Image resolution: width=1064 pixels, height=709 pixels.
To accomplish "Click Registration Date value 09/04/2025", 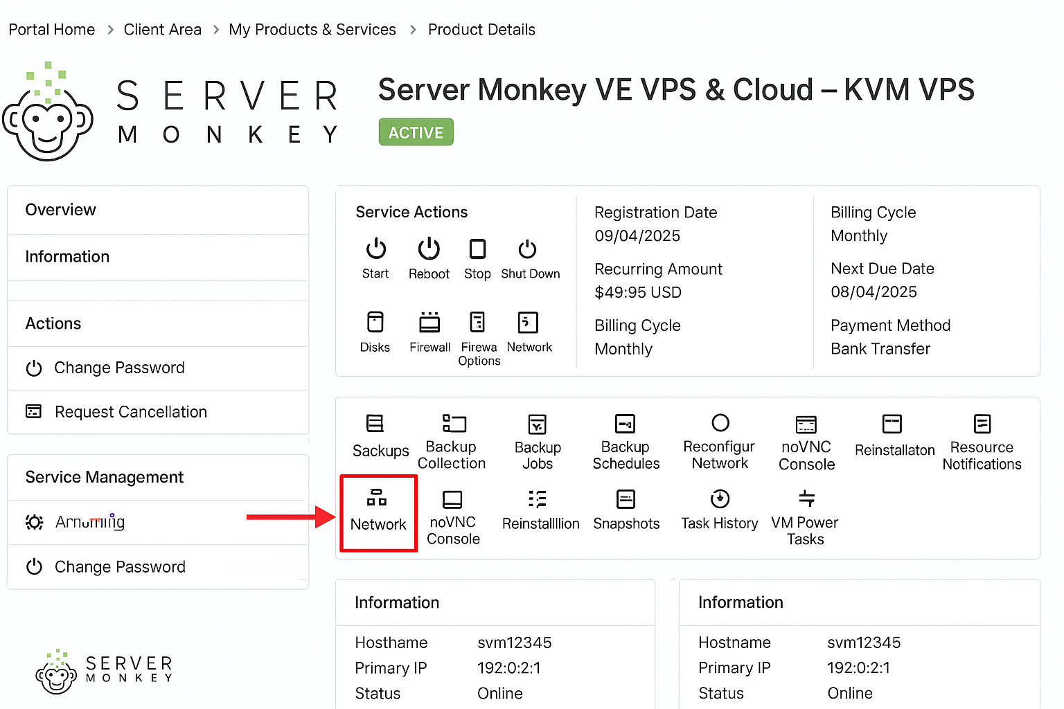I will tap(637, 236).
